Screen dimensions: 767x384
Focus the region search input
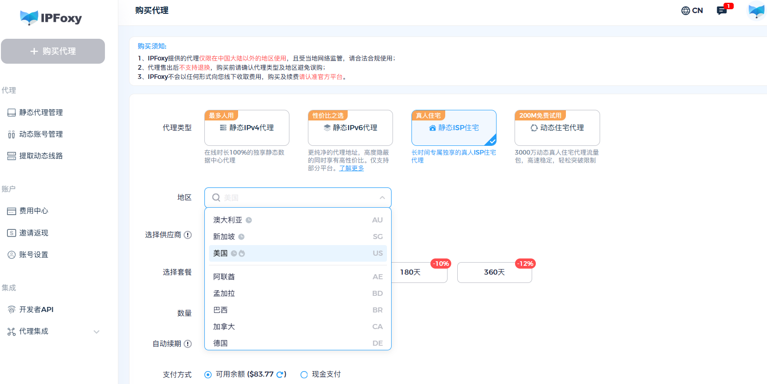pyautogui.click(x=298, y=198)
